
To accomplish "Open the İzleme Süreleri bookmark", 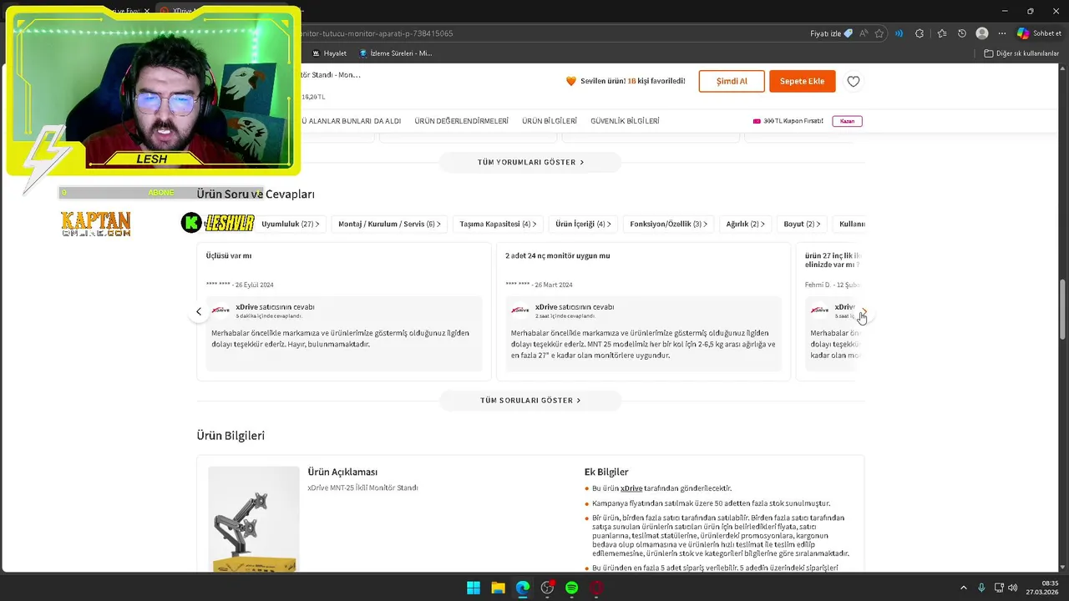I will [395, 53].
